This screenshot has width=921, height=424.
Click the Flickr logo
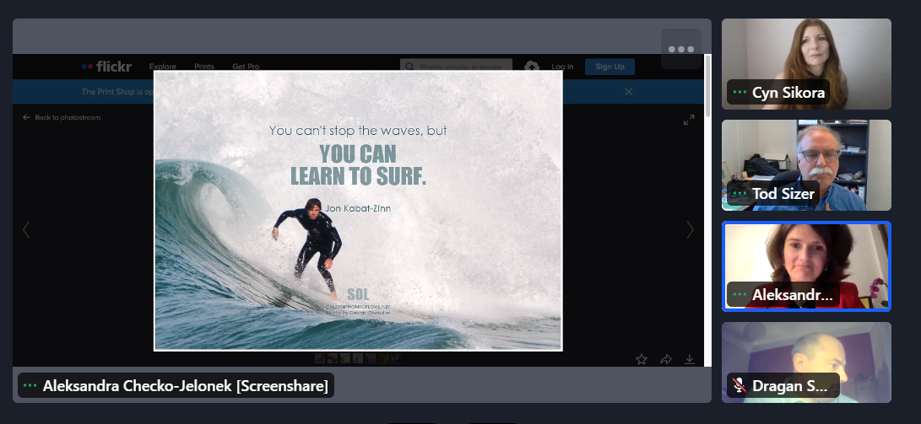pos(105,67)
